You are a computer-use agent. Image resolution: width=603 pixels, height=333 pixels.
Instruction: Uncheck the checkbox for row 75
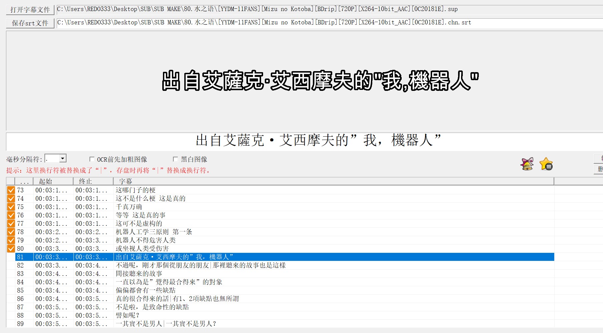click(11, 207)
